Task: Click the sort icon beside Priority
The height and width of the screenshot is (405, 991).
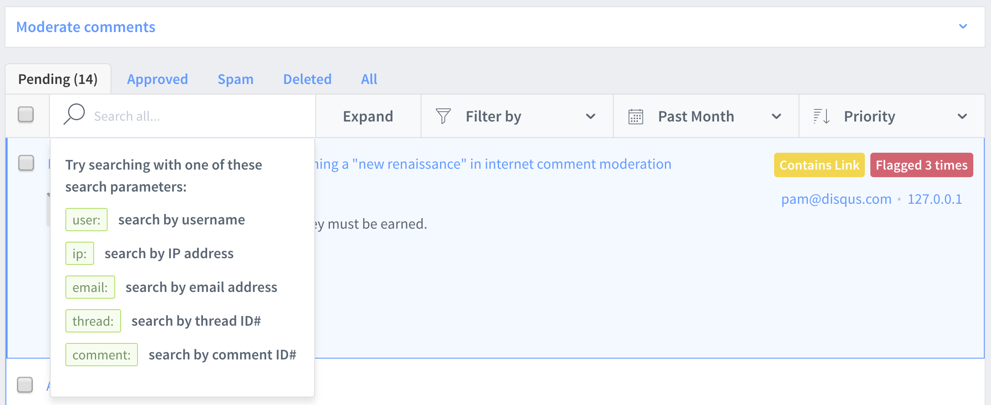Action: click(x=821, y=116)
